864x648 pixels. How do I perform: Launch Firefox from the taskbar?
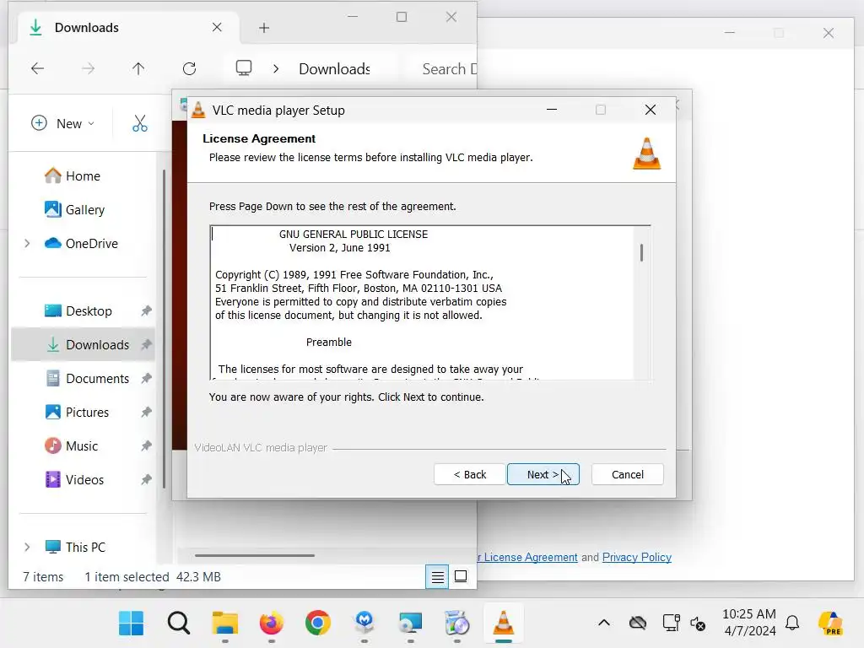pos(271,624)
